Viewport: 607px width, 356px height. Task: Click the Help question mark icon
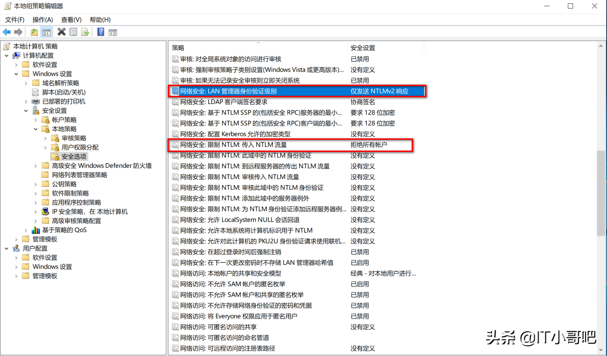(x=101, y=32)
